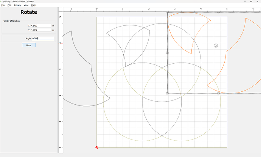The height and width of the screenshot is (157, 261).
Task: Click the top-middle selection handle
Action: (x=218, y=13)
